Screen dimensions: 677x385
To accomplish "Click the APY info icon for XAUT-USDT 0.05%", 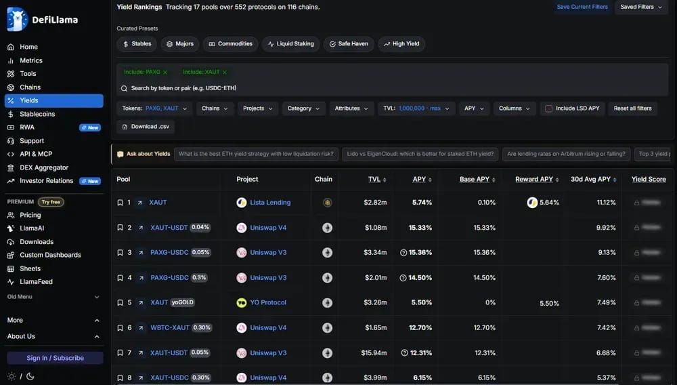I will tap(405, 353).
